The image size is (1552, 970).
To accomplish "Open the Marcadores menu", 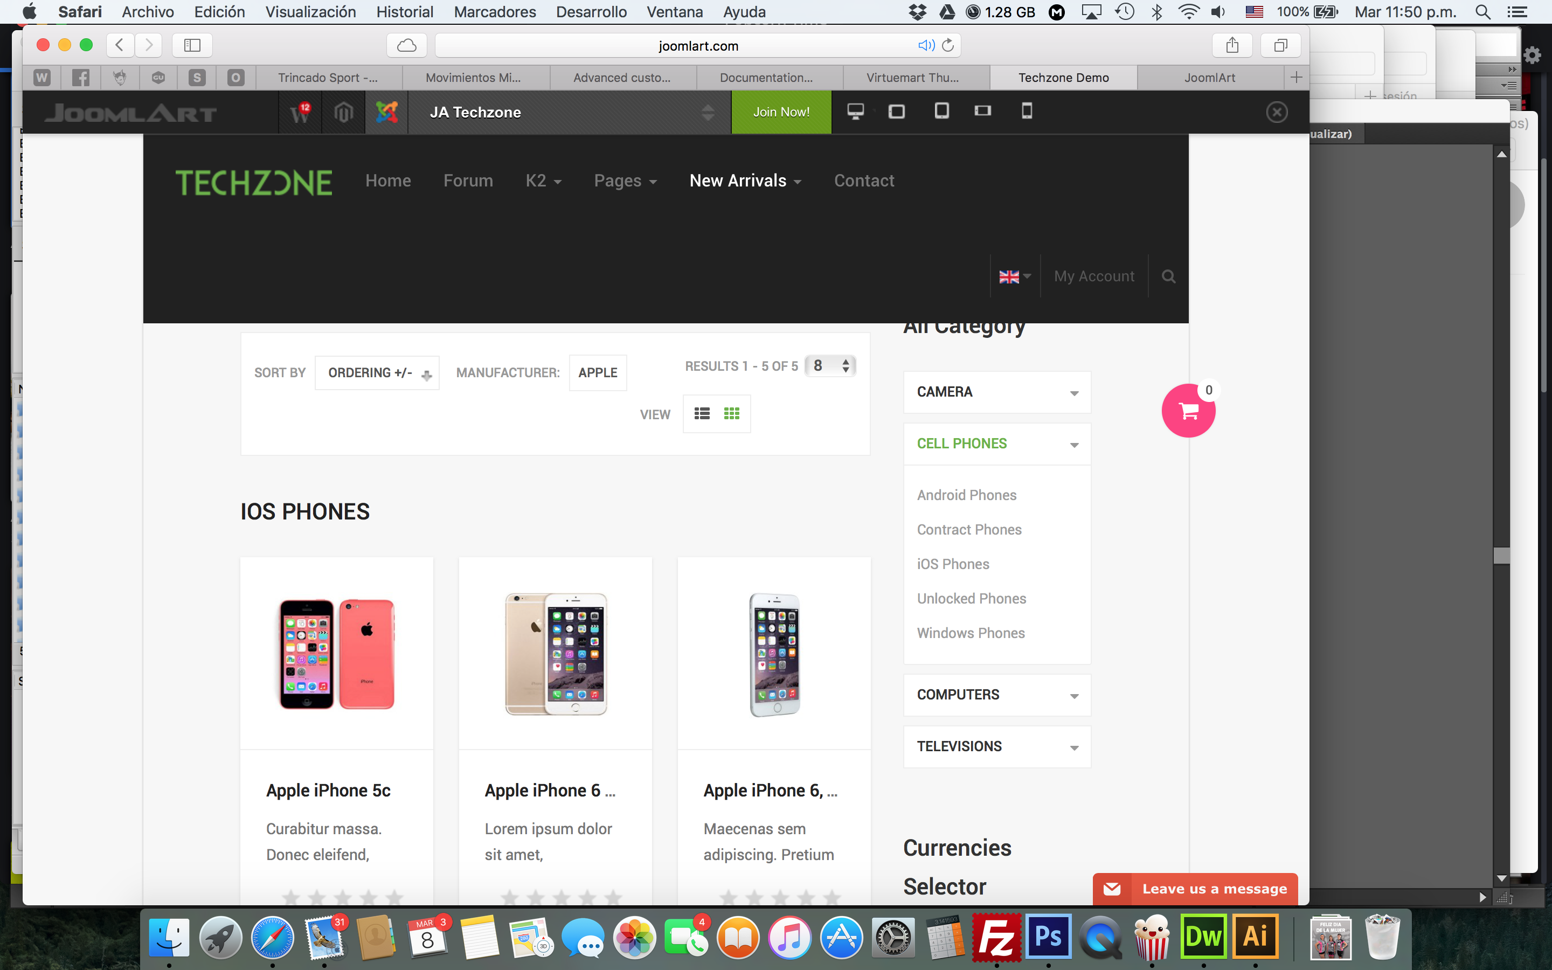I will [x=495, y=11].
